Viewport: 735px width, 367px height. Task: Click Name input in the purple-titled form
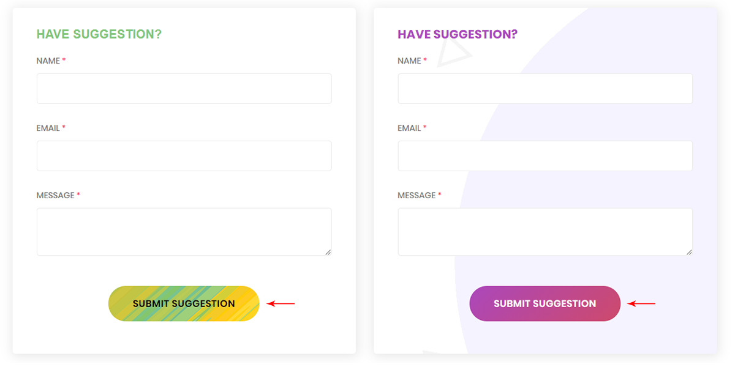tap(545, 89)
